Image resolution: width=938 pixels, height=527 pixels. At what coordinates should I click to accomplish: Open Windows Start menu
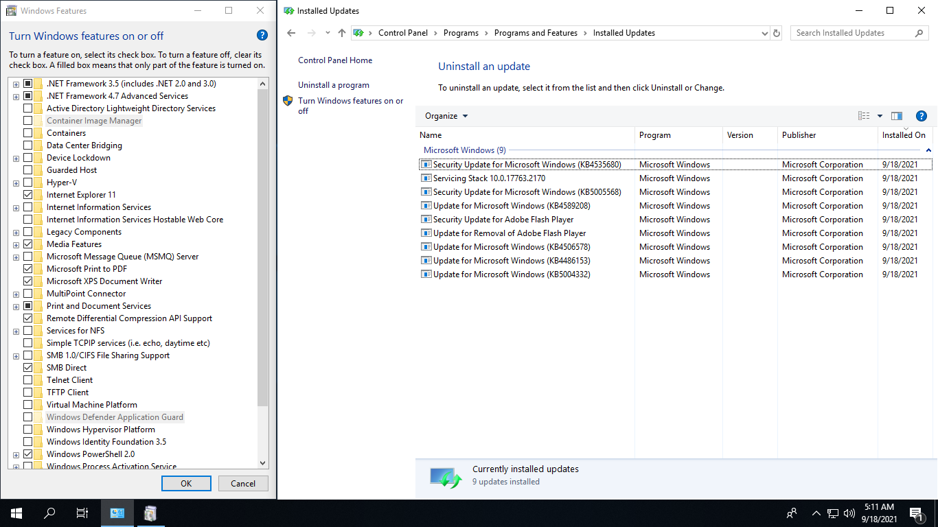(x=16, y=513)
